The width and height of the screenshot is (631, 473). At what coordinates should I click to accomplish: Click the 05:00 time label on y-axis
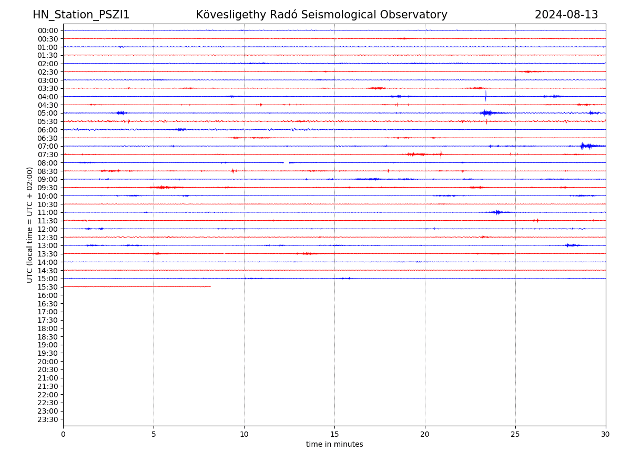[x=48, y=113]
